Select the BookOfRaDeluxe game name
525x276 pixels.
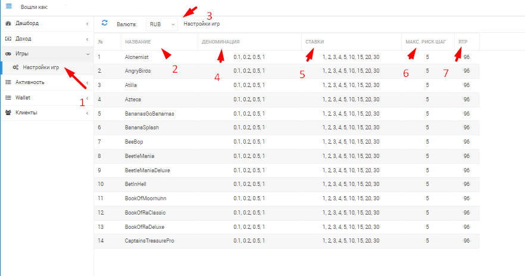145,227
